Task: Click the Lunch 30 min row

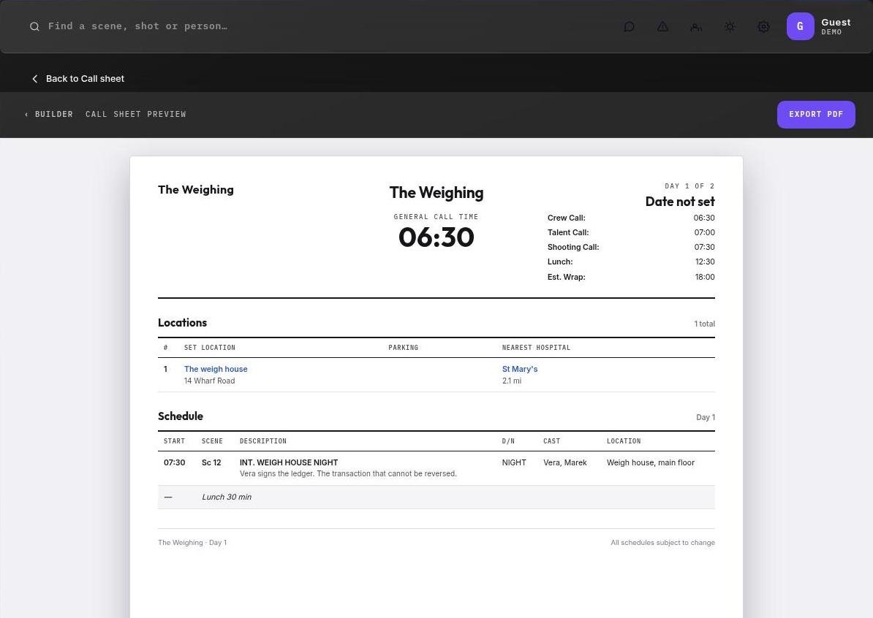Action: click(x=436, y=497)
